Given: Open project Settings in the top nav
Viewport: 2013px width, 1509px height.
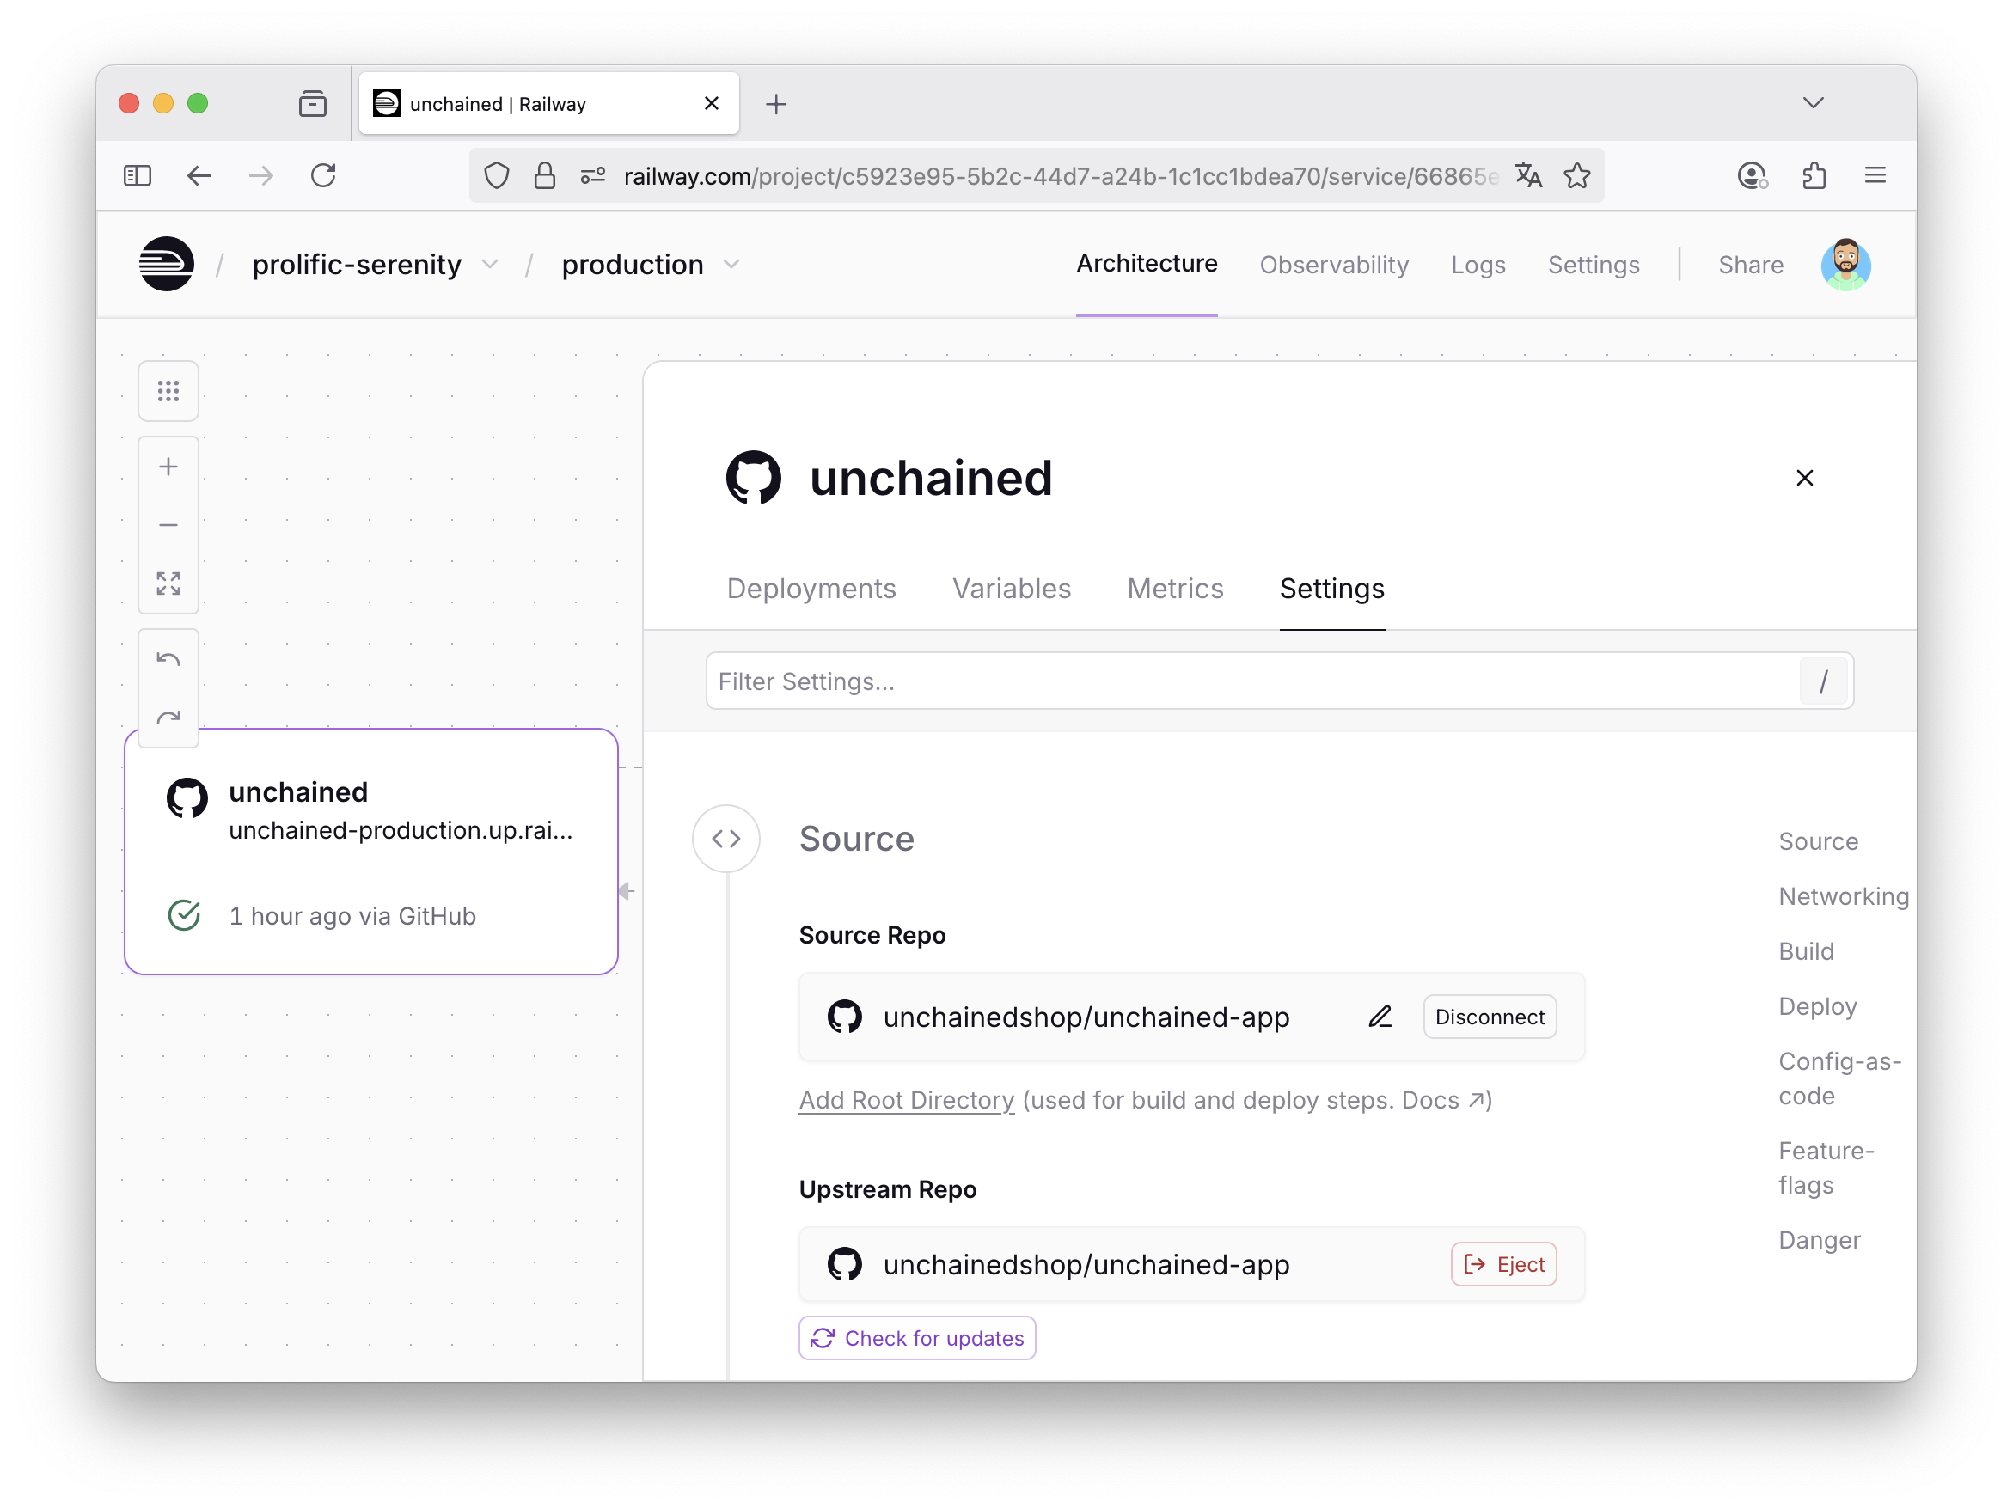Looking at the screenshot, I should (x=1594, y=265).
